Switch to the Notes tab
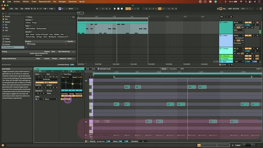Image resolution: width=263 pixels, height=148 pixels. point(164,69)
